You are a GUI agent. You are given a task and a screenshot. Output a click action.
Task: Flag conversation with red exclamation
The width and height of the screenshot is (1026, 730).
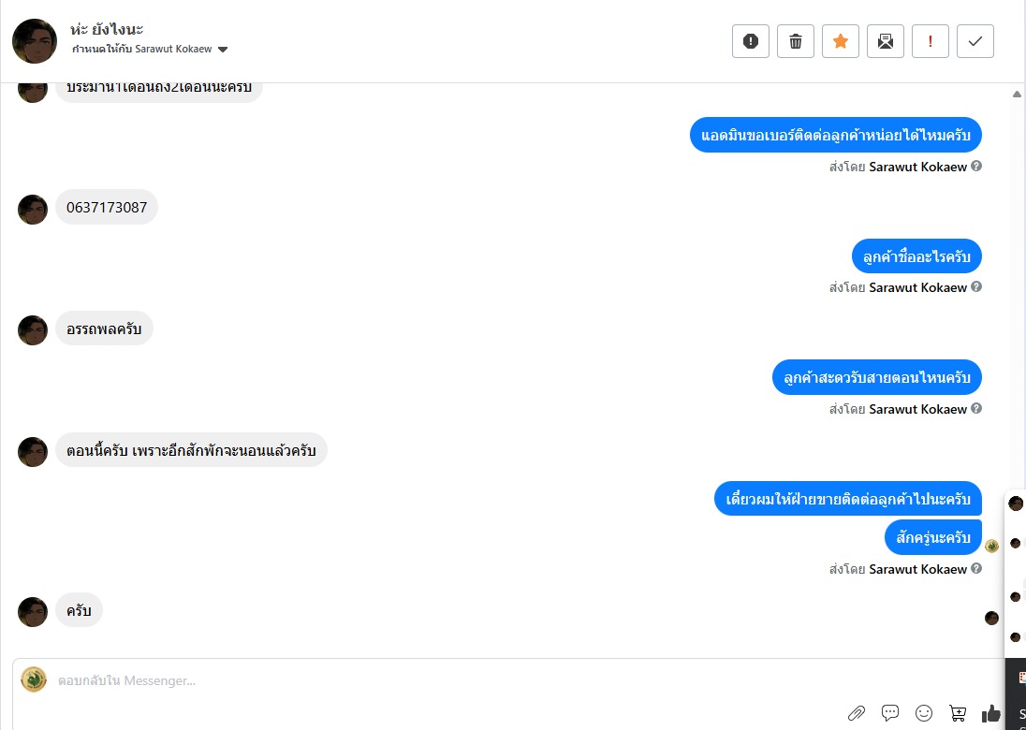pos(931,41)
